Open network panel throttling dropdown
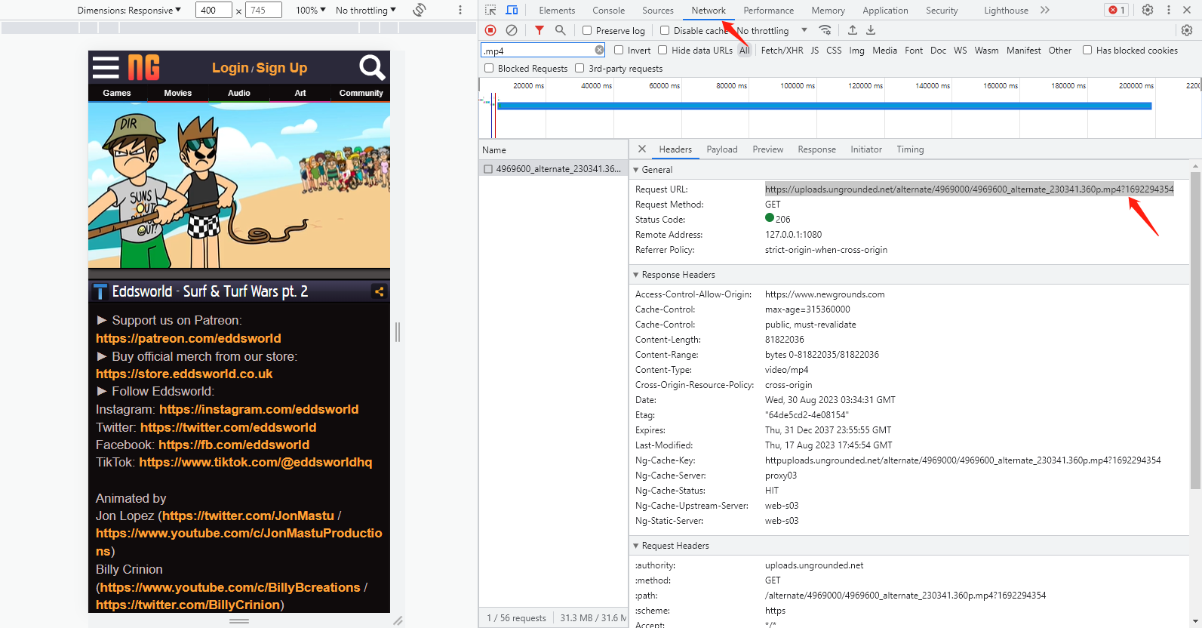The width and height of the screenshot is (1202, 628). pyautogui.click(x=772, y=30)
